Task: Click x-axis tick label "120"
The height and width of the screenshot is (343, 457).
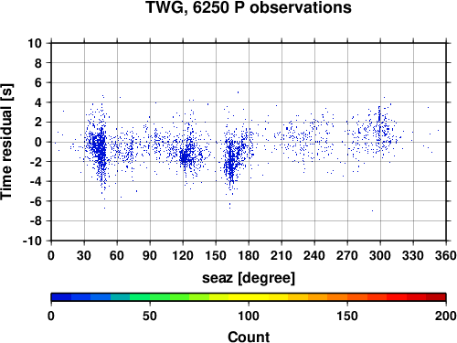Action: [183, 255]
